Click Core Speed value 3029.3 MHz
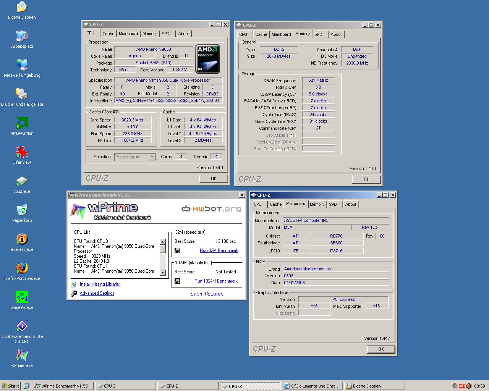Image resolution: width=489 pixels, height=391 pixels. point(133,120)
